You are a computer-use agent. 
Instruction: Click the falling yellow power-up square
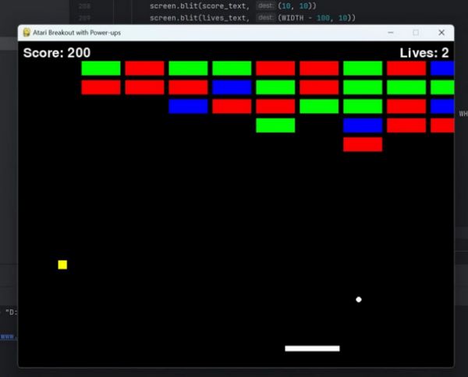pyautogui.click(x=62, y=265)
